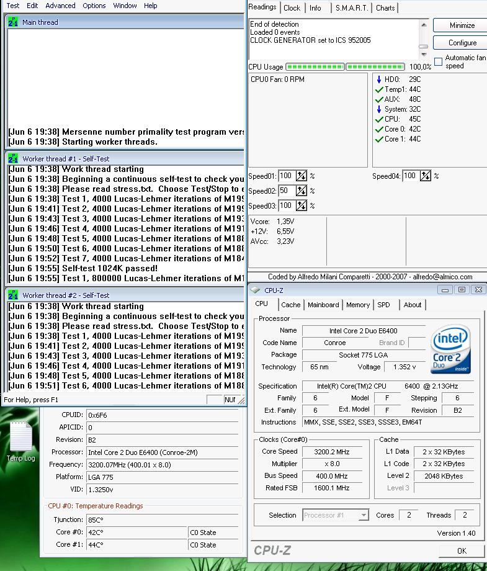Click the CPU-Z processor Name field
Image resolution: width=487 pixels, height=571 pixels.
[x=364, y=331]
